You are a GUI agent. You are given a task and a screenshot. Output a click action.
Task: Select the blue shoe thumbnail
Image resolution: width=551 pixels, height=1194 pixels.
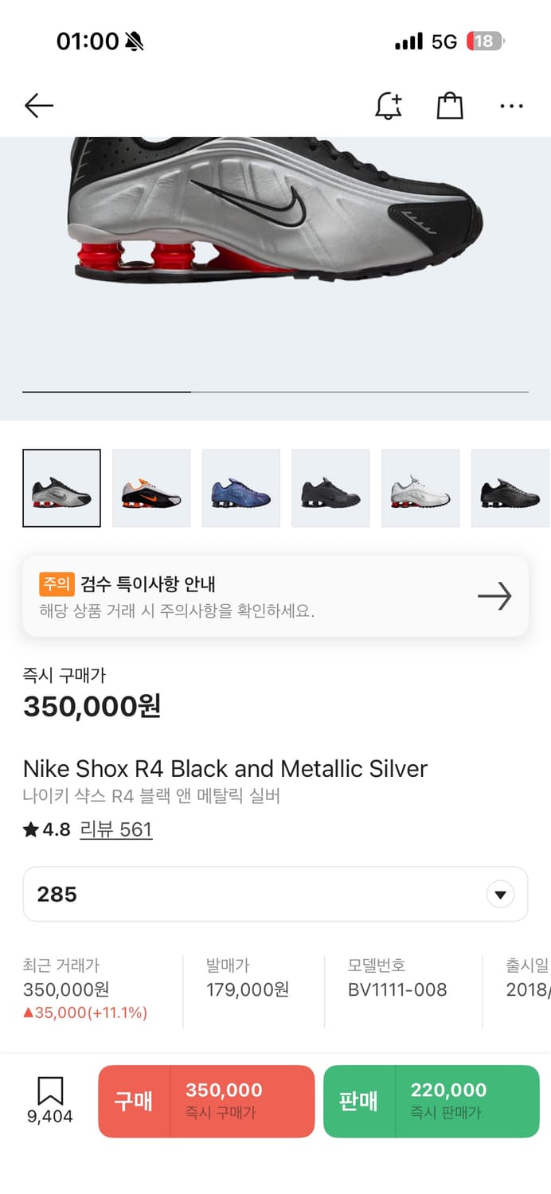tap(241, 488)
